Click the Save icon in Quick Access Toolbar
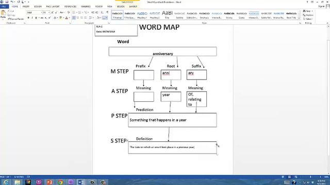The width and height of the screenshot is (330, 185). point(7,2)
